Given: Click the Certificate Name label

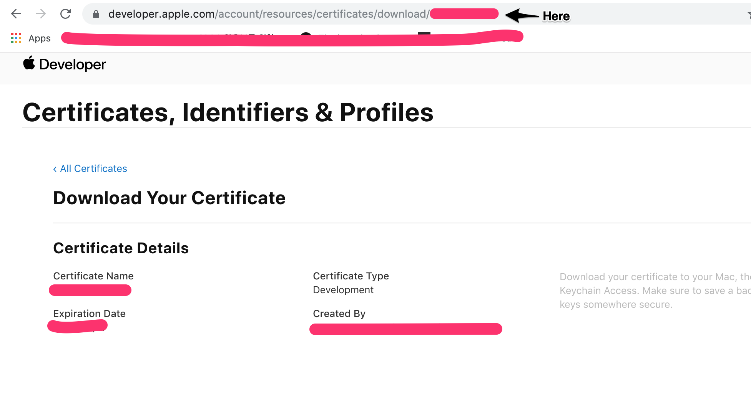Looking at the screenshot, I should [x=93, y=276].
